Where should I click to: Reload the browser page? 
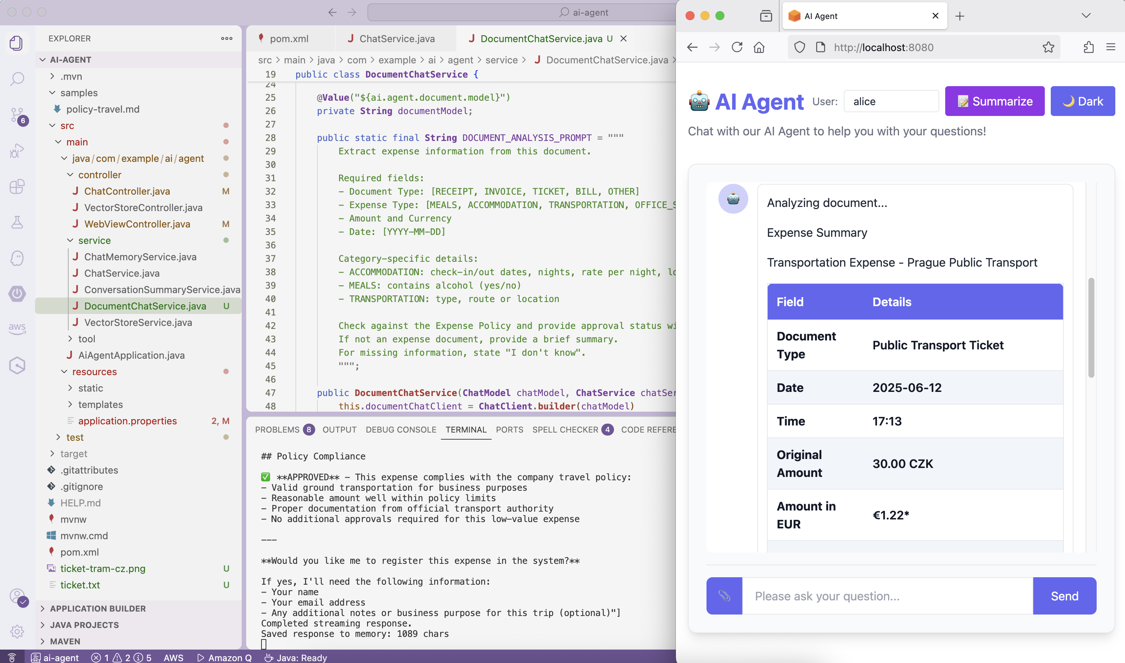click(737, 47)
